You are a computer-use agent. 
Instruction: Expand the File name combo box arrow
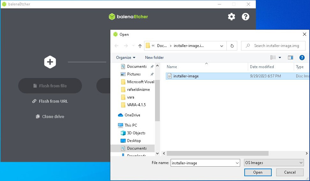click(x=237, y=163)
